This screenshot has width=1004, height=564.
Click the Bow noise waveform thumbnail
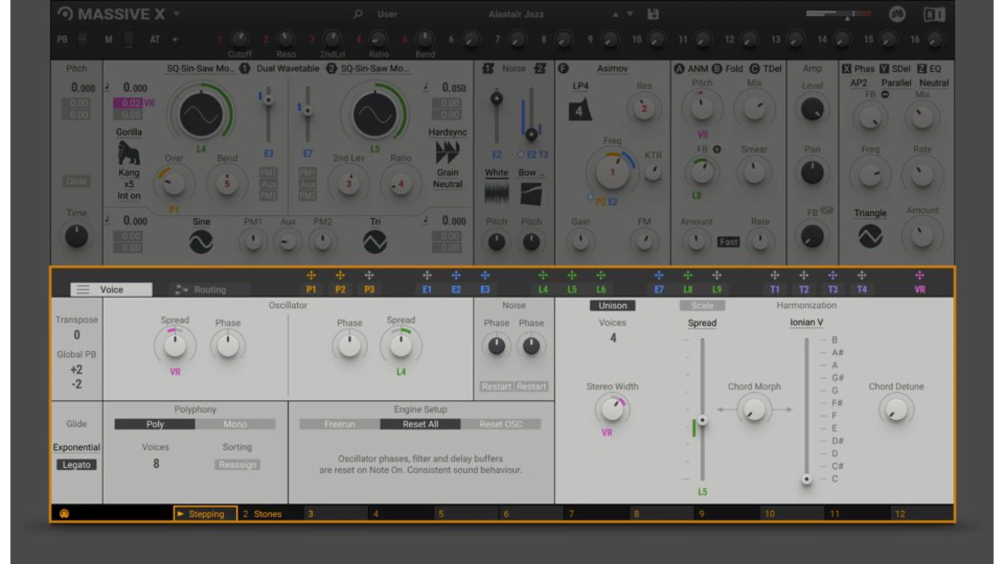point(531,194)
